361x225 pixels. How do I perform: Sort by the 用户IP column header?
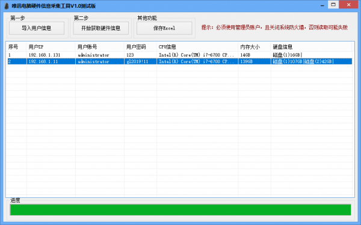pyautogui.click(x=51, y=47)
